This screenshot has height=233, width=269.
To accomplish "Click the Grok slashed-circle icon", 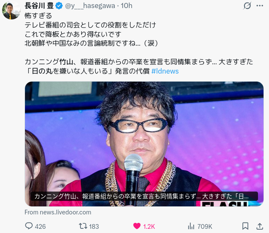I will click(x=247, y=5).
